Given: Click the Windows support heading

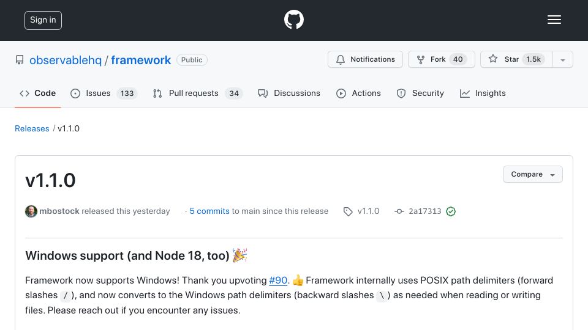Looking at the screenshot, I should point(136,255).
